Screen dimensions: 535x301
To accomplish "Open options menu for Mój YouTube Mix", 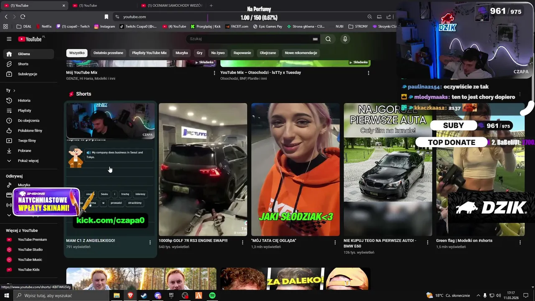I will (214, 73).
